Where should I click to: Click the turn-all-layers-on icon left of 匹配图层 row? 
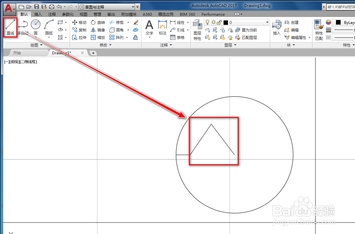(x=207, y=37)
